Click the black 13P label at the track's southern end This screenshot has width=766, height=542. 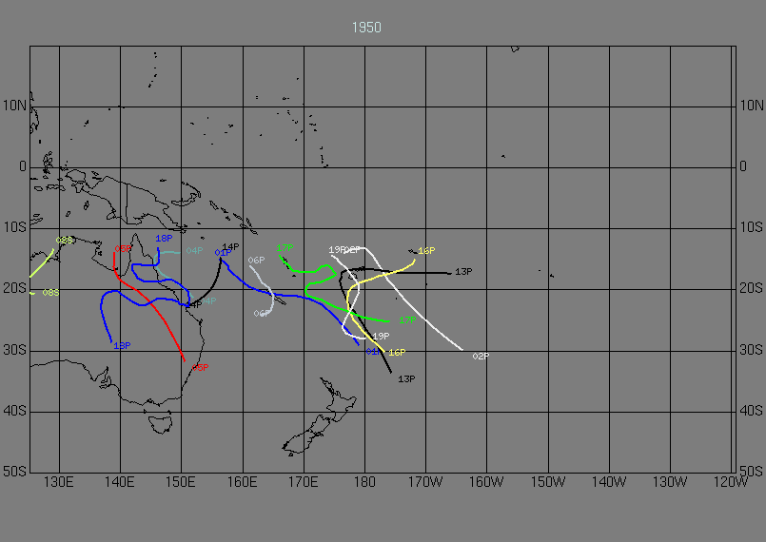click(x=406, y=379)
